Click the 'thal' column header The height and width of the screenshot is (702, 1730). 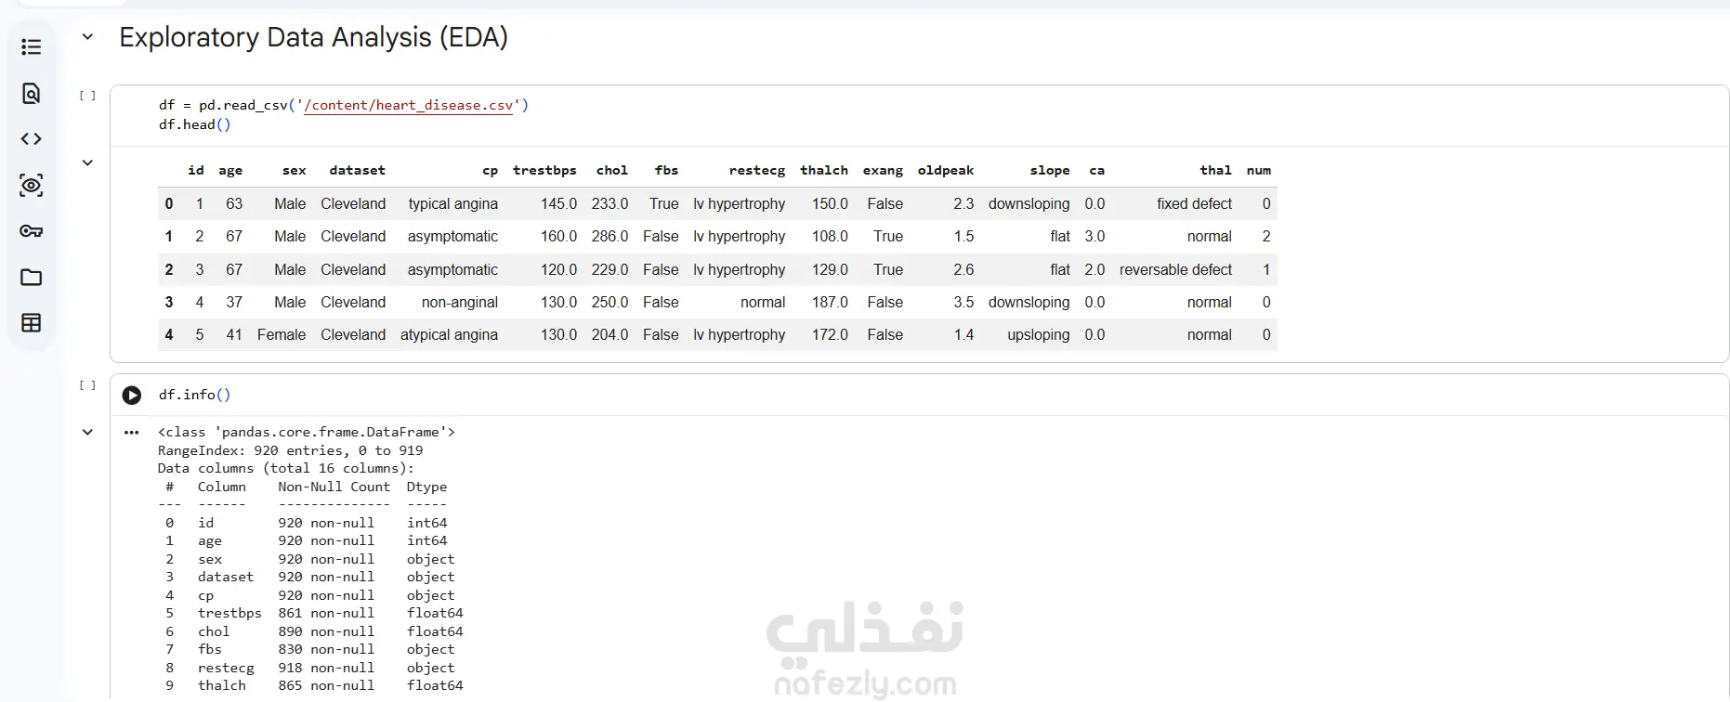[1215, 171]
